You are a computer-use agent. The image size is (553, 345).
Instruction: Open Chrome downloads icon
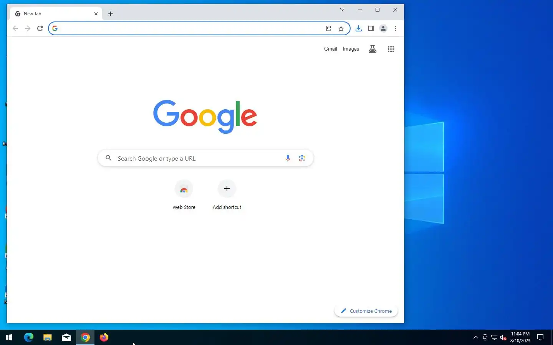(359, 28)
